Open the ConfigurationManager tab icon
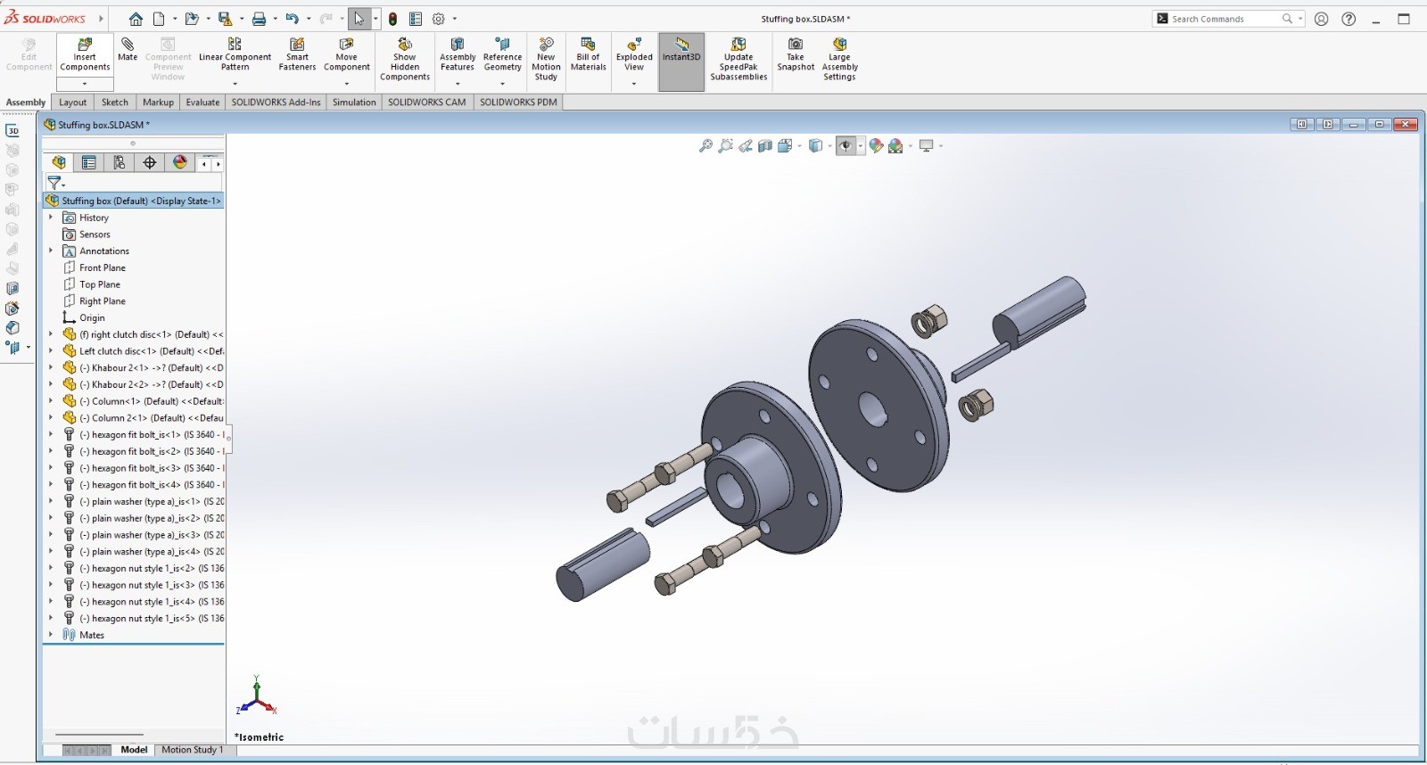This screenshot has width=1427, height=765. pyautogui.click(x=119, y=162)
